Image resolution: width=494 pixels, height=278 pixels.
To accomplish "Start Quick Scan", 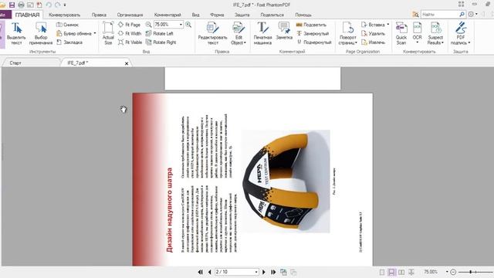I will (x=401, y=34).
